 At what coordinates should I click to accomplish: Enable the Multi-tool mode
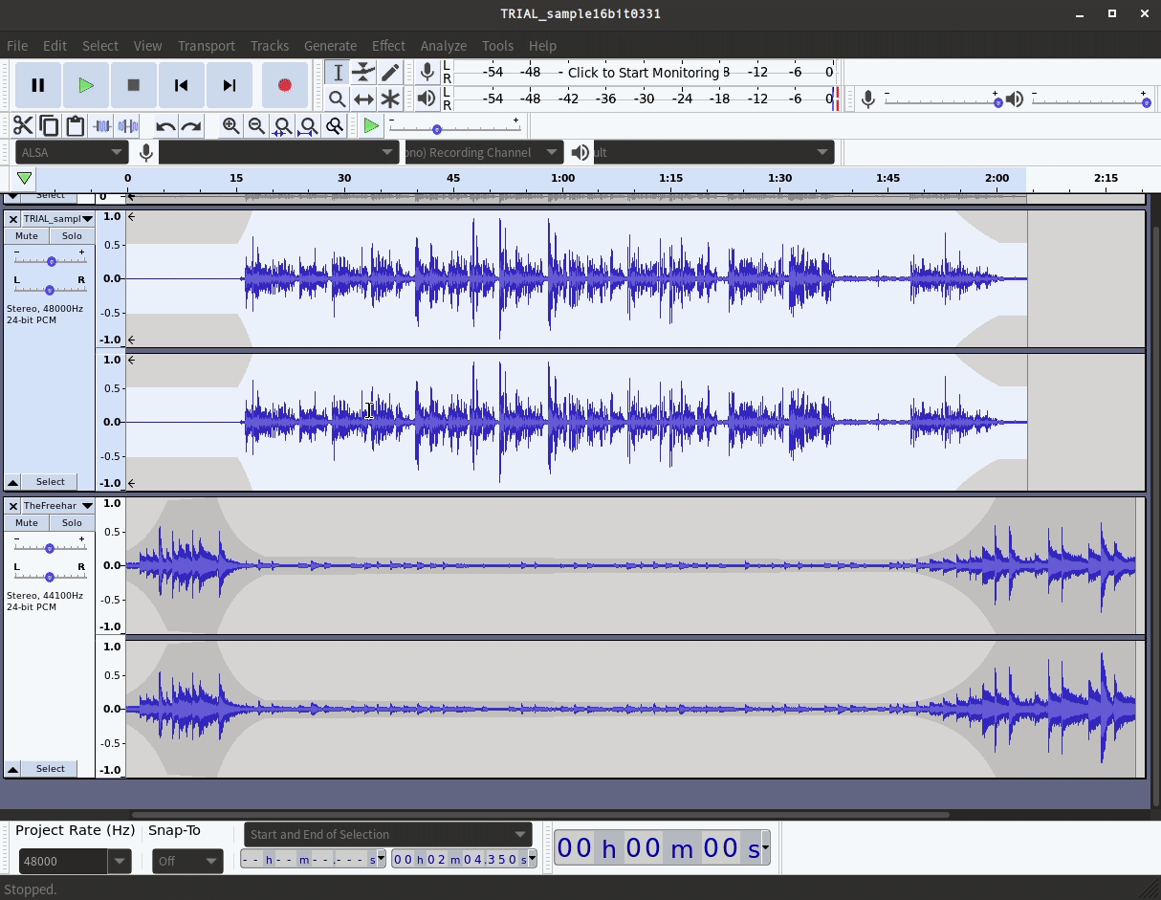point(391,99)
